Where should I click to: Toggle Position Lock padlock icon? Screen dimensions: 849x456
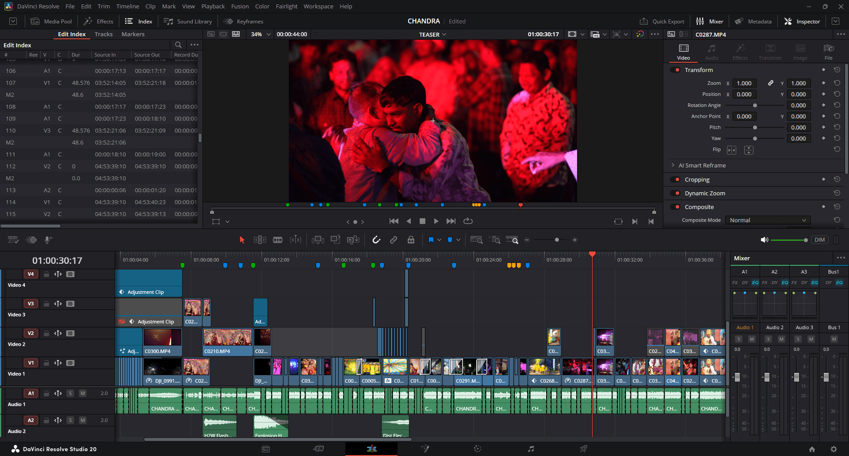[x=411, y=240]
